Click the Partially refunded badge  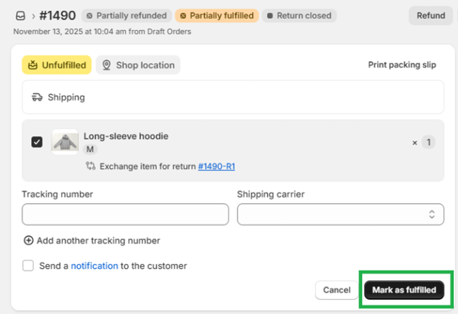point(126,16)
